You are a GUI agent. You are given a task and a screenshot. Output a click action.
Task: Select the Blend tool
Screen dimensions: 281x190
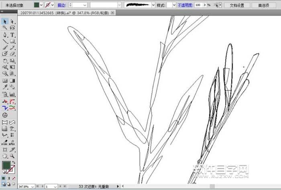pyautogui.click(x=12, y=87)
